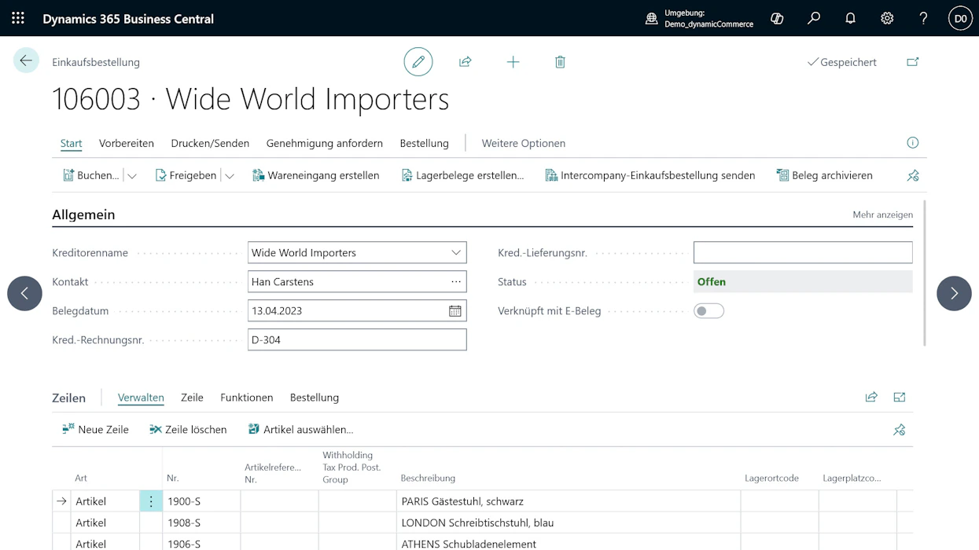Open the Start tab
Image resolution: width=979 pixels, height=550 pixels.
(71, 143)
